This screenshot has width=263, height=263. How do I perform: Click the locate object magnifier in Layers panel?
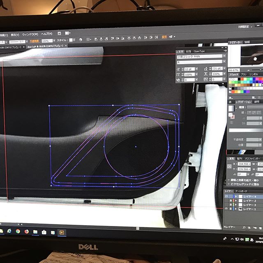(x=244, y=227)
